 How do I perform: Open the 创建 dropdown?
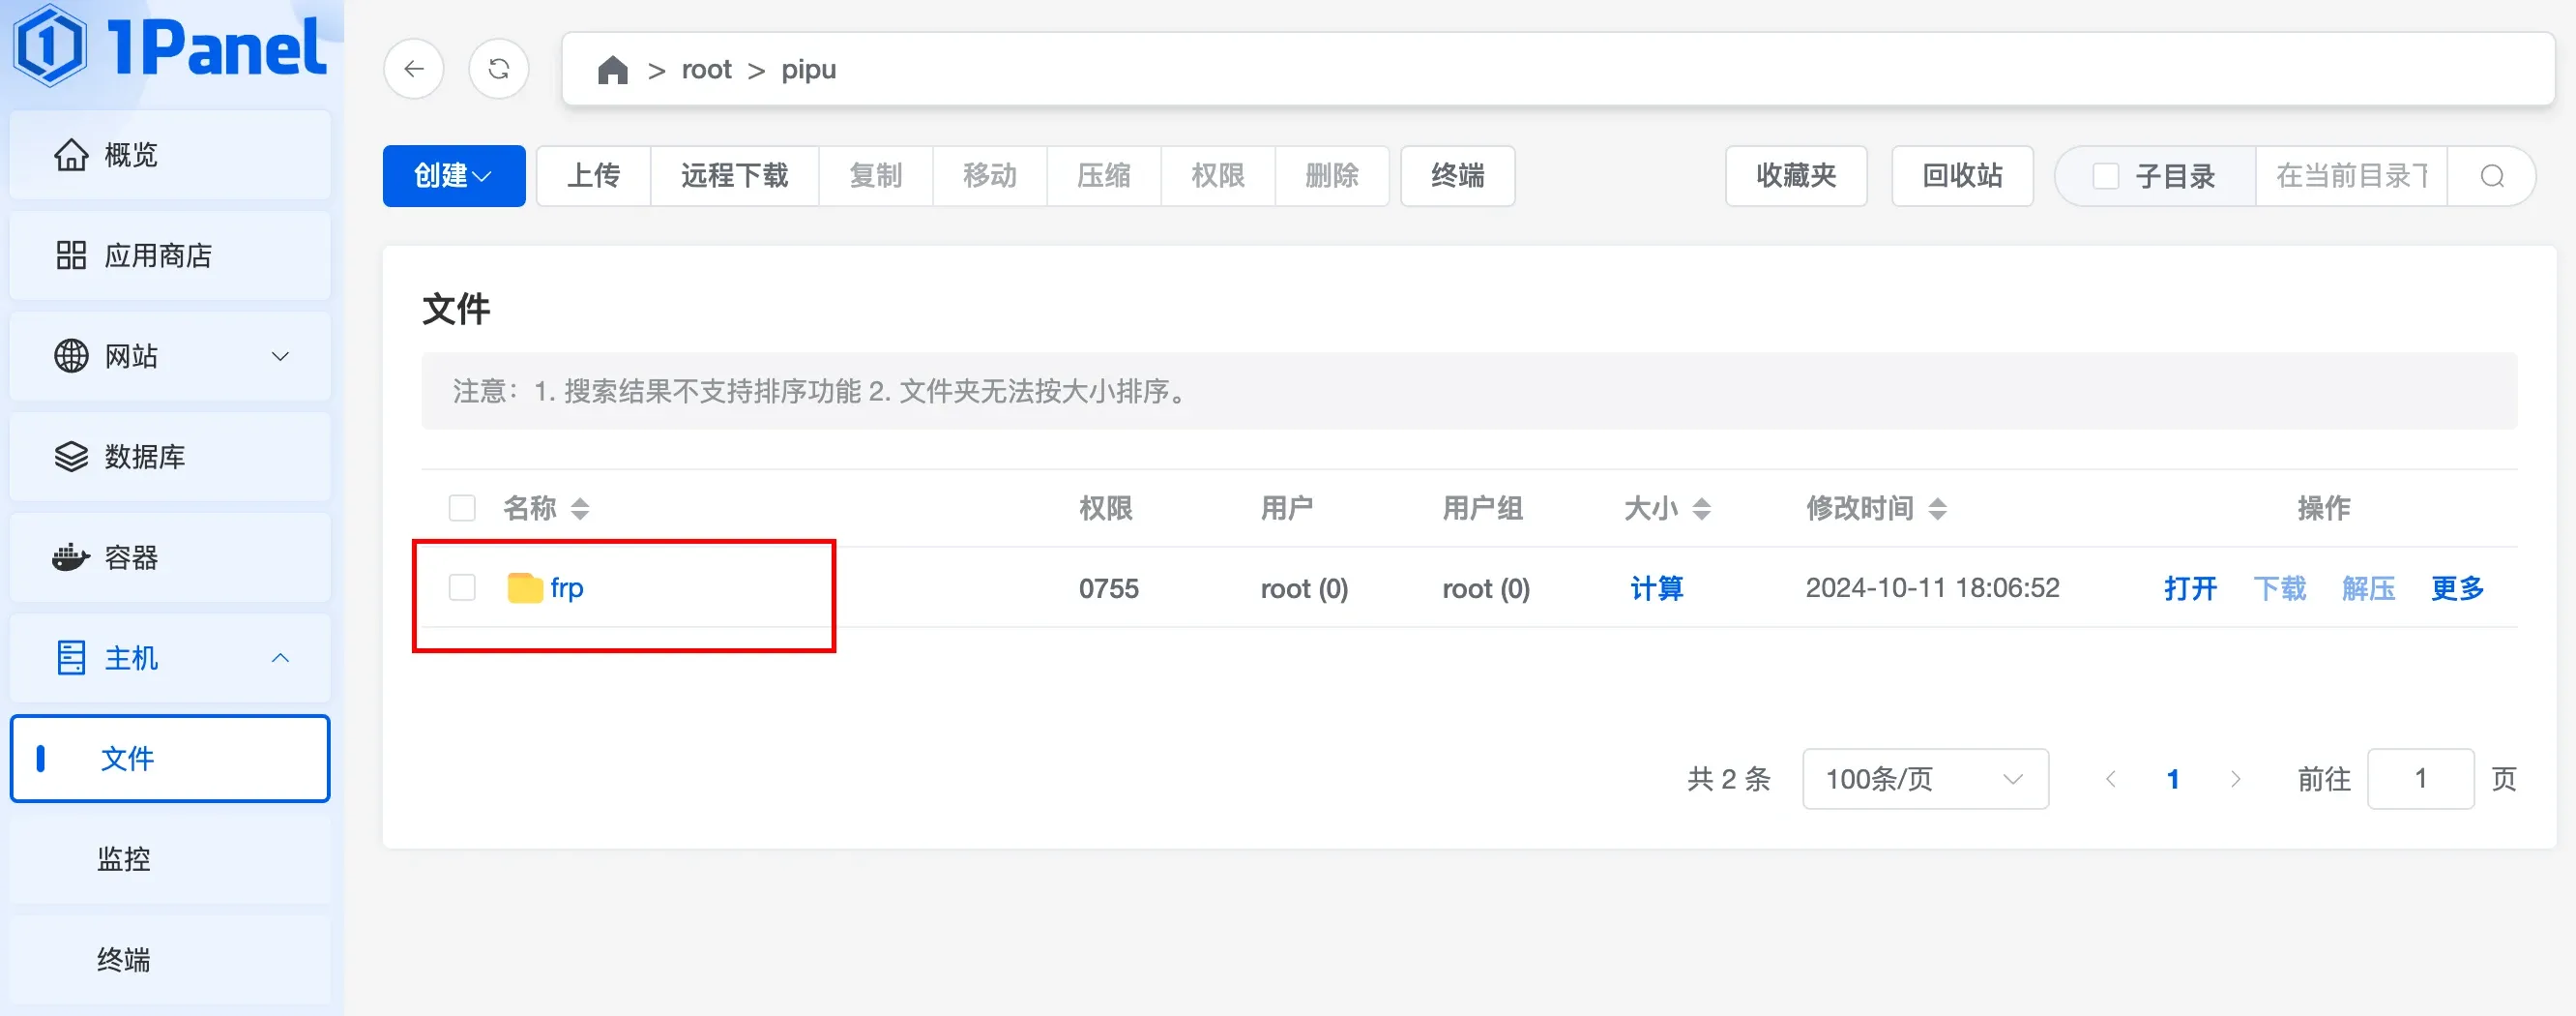pyautogui.click(x=454, y=176)
